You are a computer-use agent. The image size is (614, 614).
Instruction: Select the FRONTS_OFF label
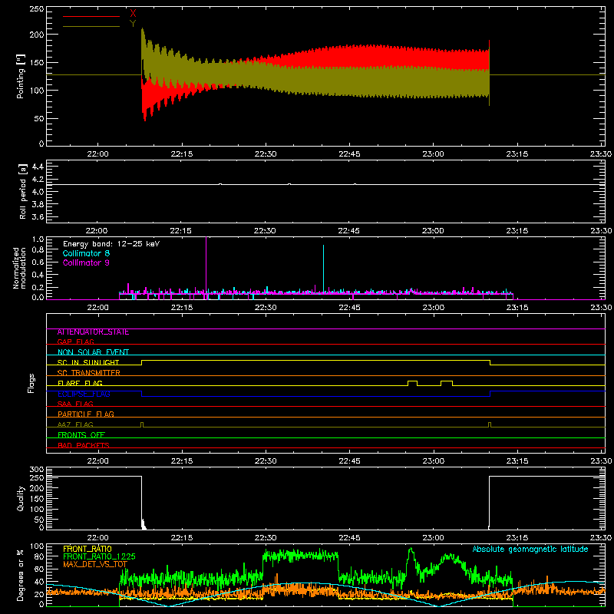[x=81, y=435]
